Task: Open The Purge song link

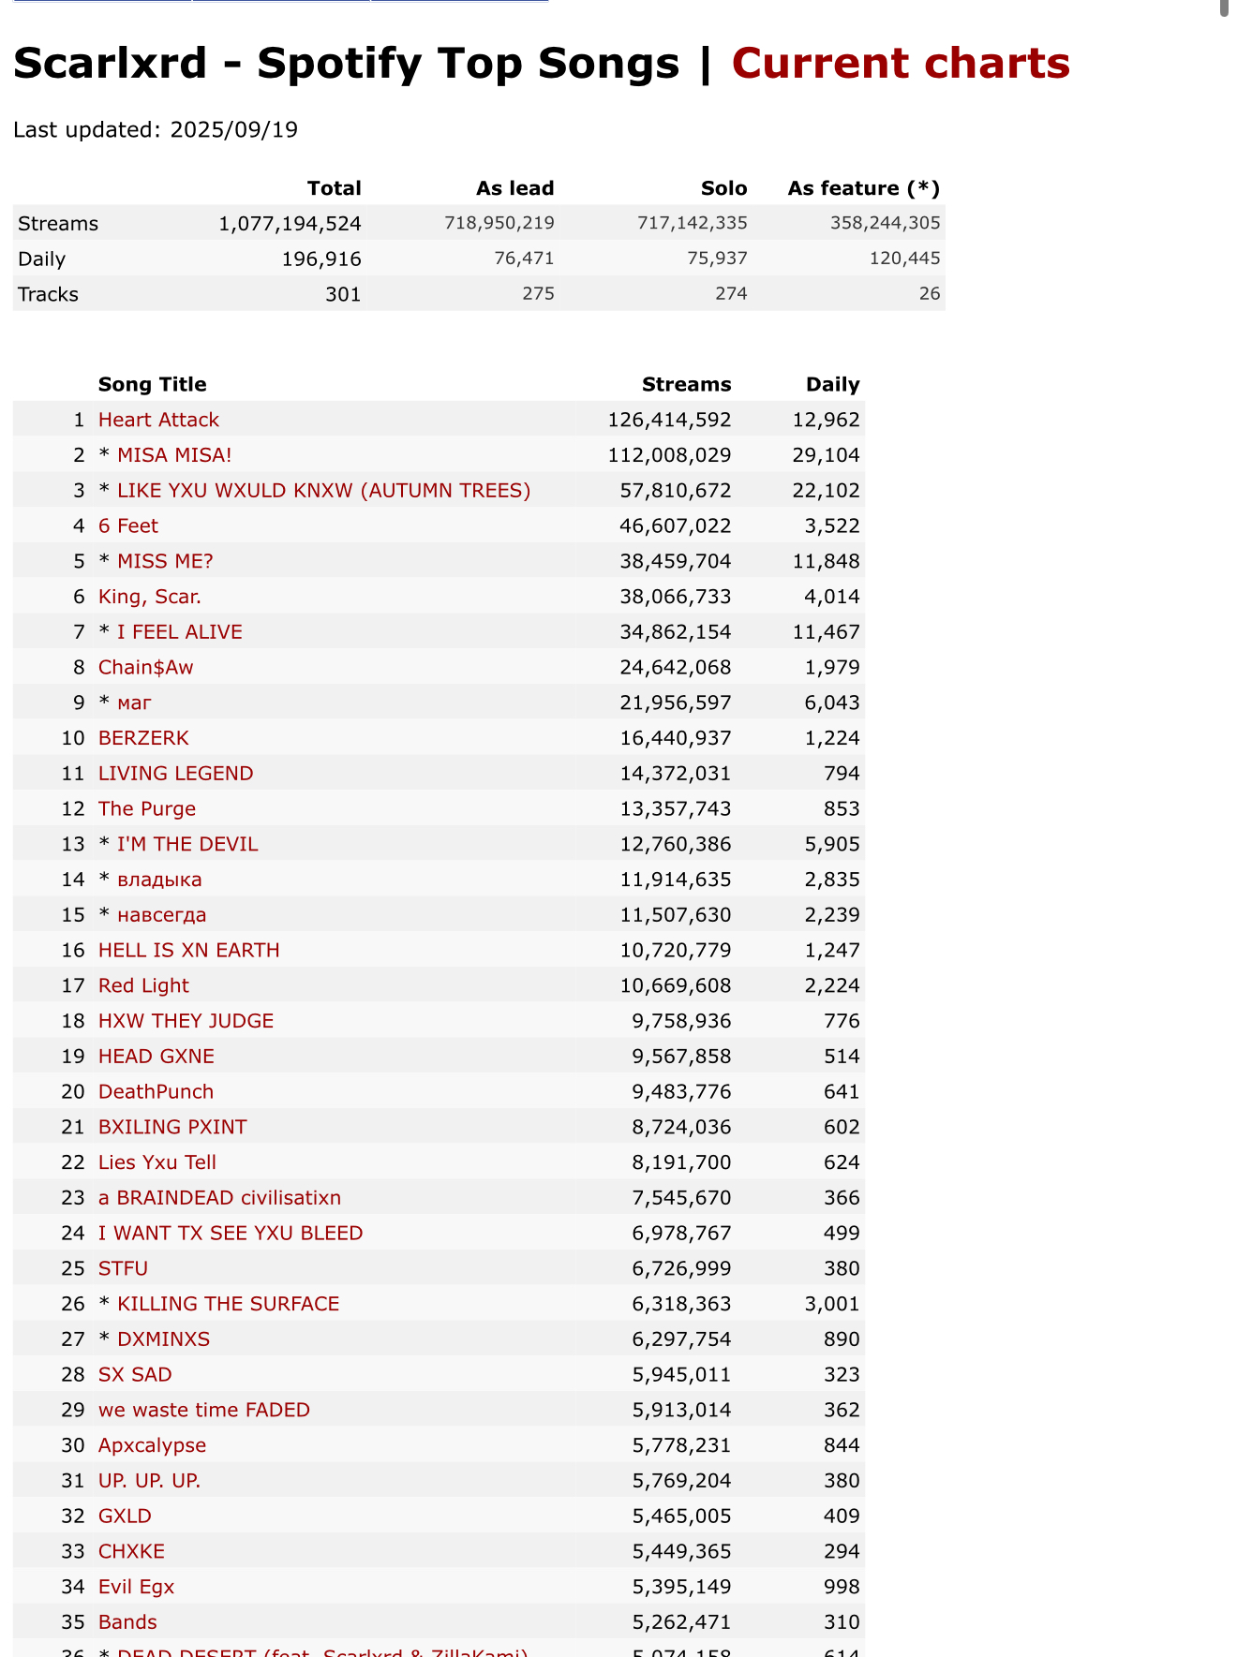Action: [147, 808]
